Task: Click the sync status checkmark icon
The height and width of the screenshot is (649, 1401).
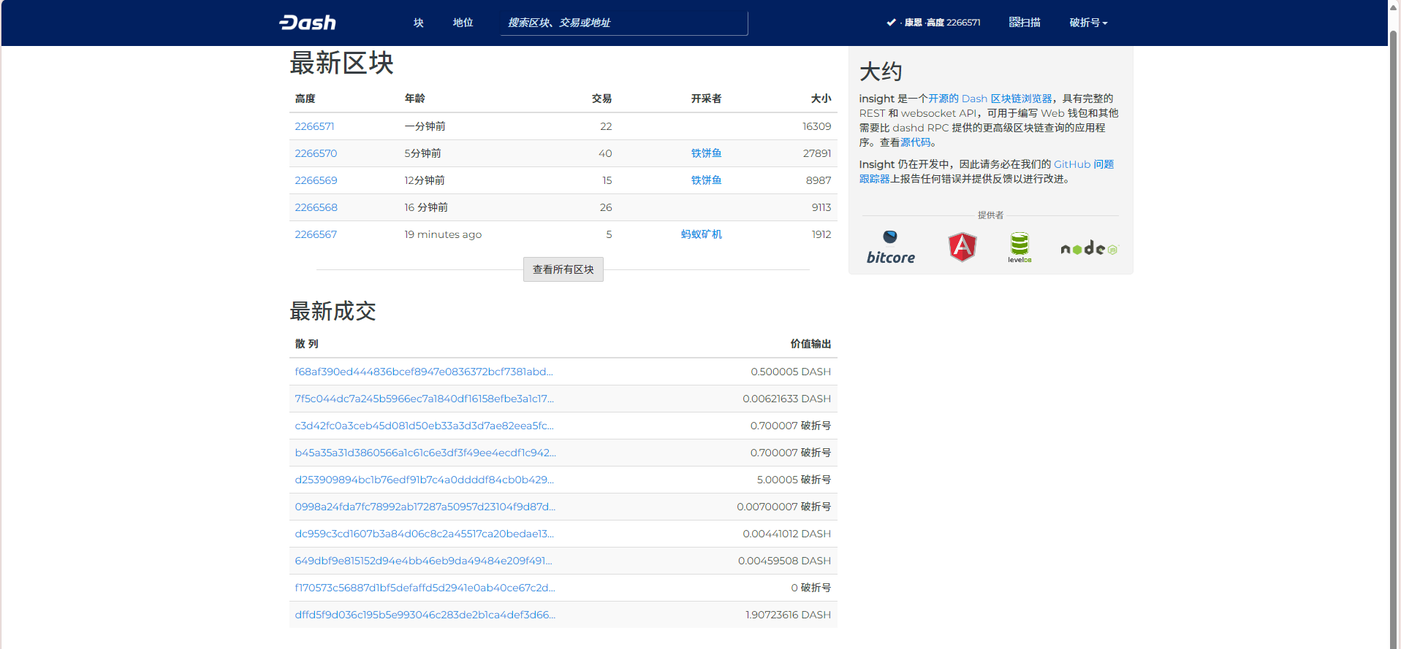Action: pyautogui.click(x=891, y=23)
